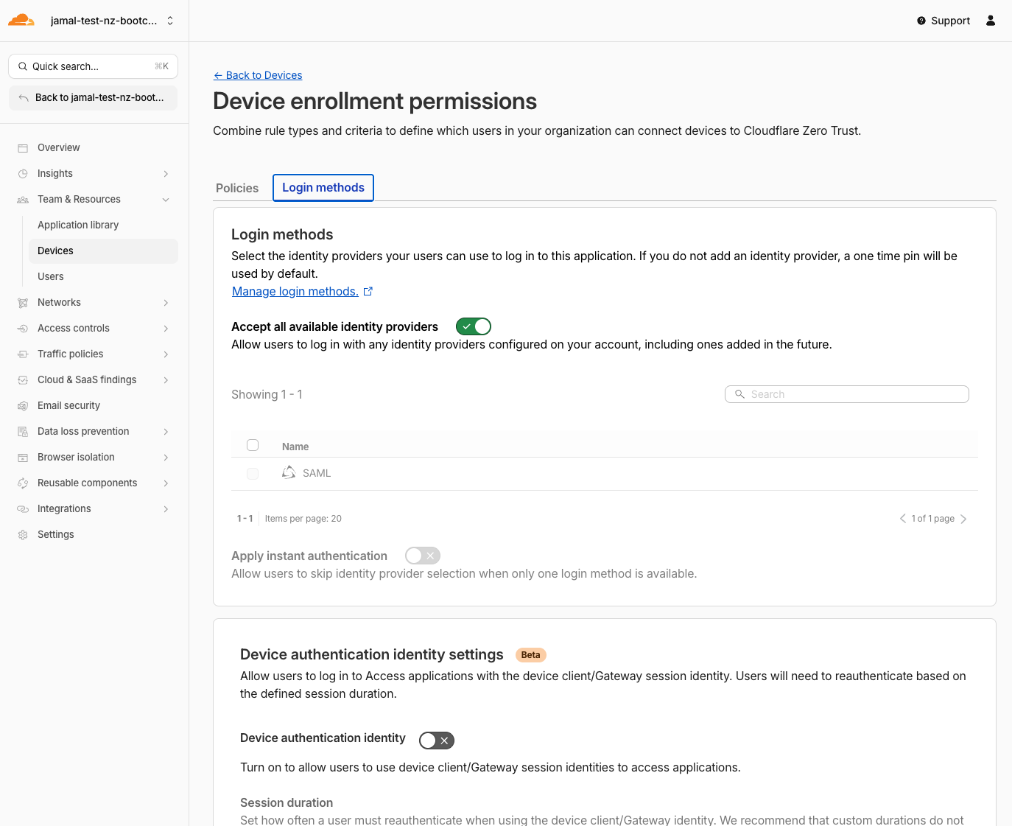Click the Settings gear icon
This screenshot has height=826, width=1012.
23,535
